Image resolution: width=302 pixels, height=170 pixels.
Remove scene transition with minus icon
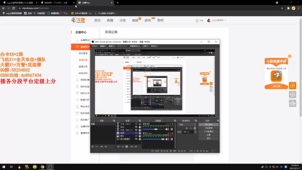pyautogui.click(x=191, y=128)
